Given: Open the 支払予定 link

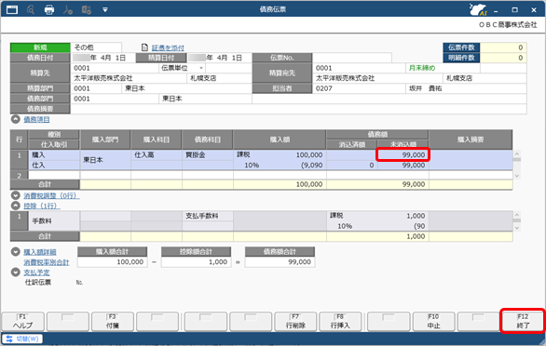Looking at the screenshot, I should tap(36, 273).
